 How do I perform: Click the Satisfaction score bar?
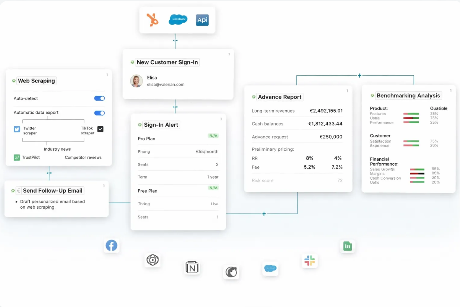tap(411, 141)
